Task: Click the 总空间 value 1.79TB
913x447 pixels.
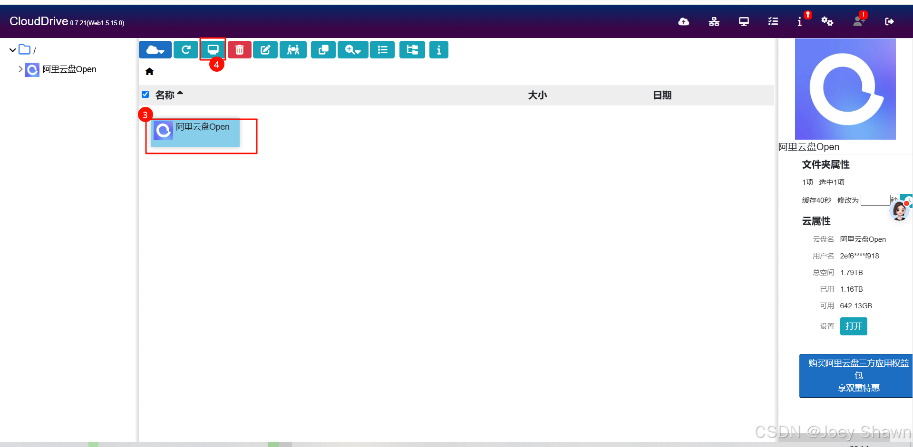Action: (x=851, y=273)
